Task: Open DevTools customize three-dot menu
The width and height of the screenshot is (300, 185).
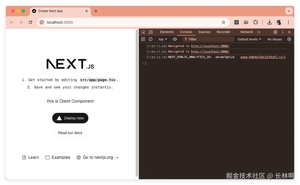Action: coord(283,32)
